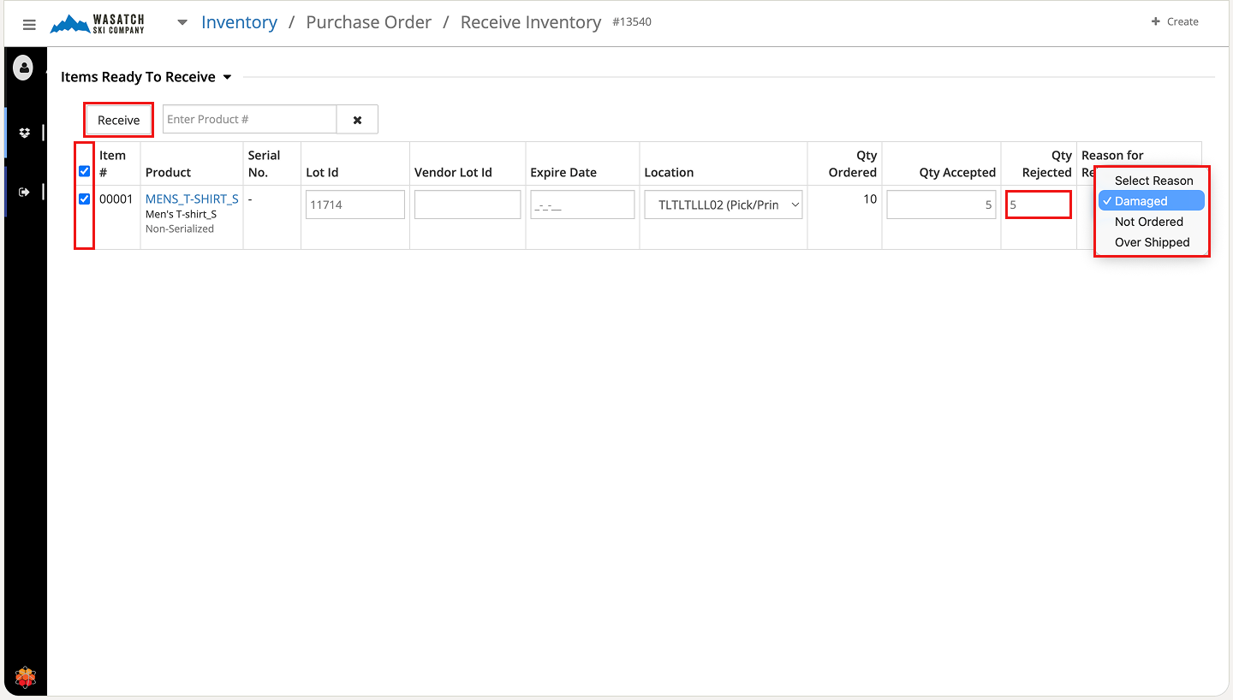Click the dropbox-style boxes sidebar icon

pyautogui.click(x=24, y=133)
